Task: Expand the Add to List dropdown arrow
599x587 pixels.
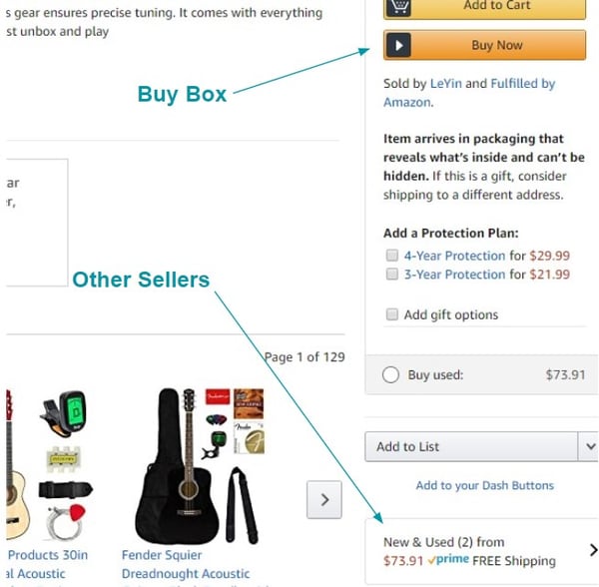Action: click(x=589, y=446)
